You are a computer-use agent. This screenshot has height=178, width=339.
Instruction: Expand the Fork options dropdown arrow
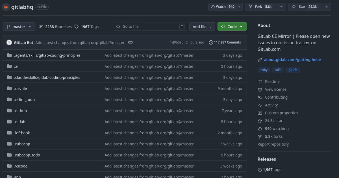point(281,7)
